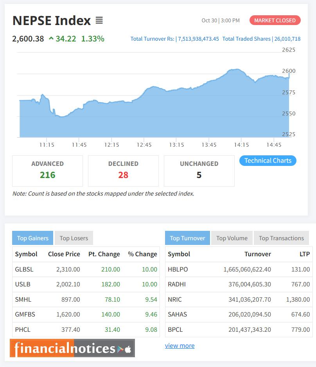The height and width of the screenshot is (367, 316).
Task: Open Technical Charts
Action: pos(268,160)
